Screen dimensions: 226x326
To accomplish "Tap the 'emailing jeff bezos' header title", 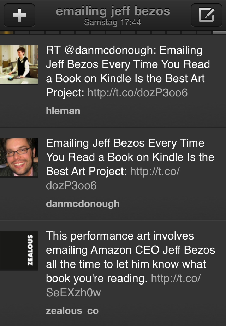I will [113, 11].
